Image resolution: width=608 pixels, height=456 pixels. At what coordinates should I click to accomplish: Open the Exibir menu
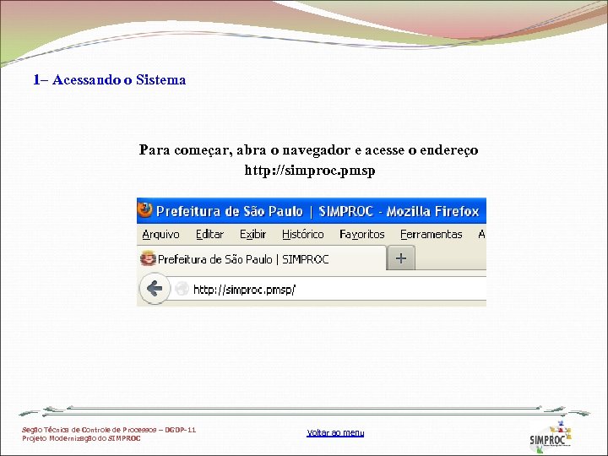[252, 234]
